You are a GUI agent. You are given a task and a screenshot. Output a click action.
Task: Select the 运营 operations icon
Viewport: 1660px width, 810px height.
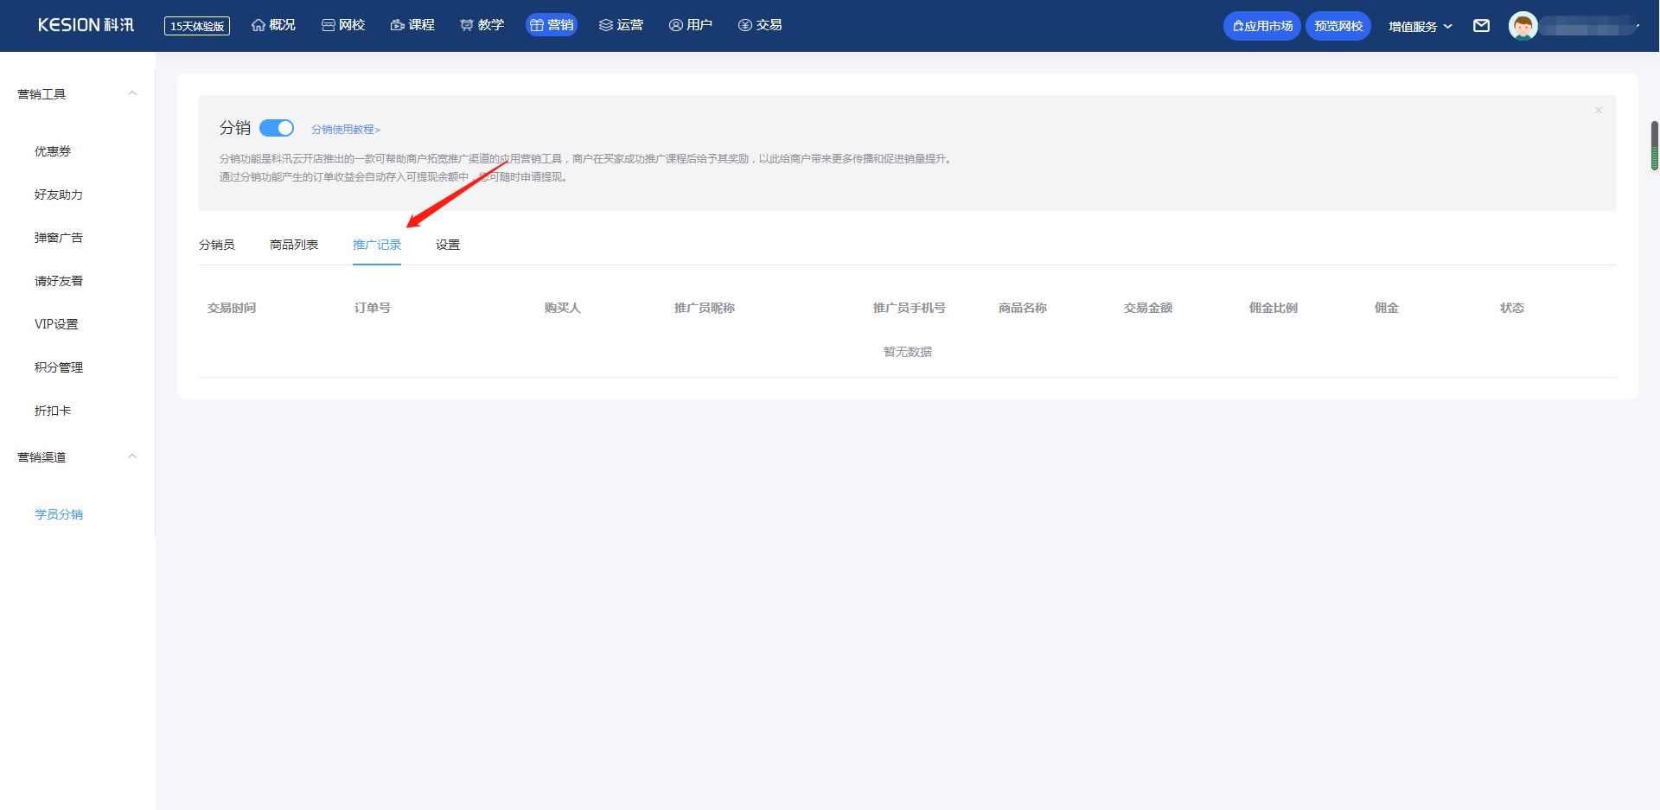click(605, 25)
